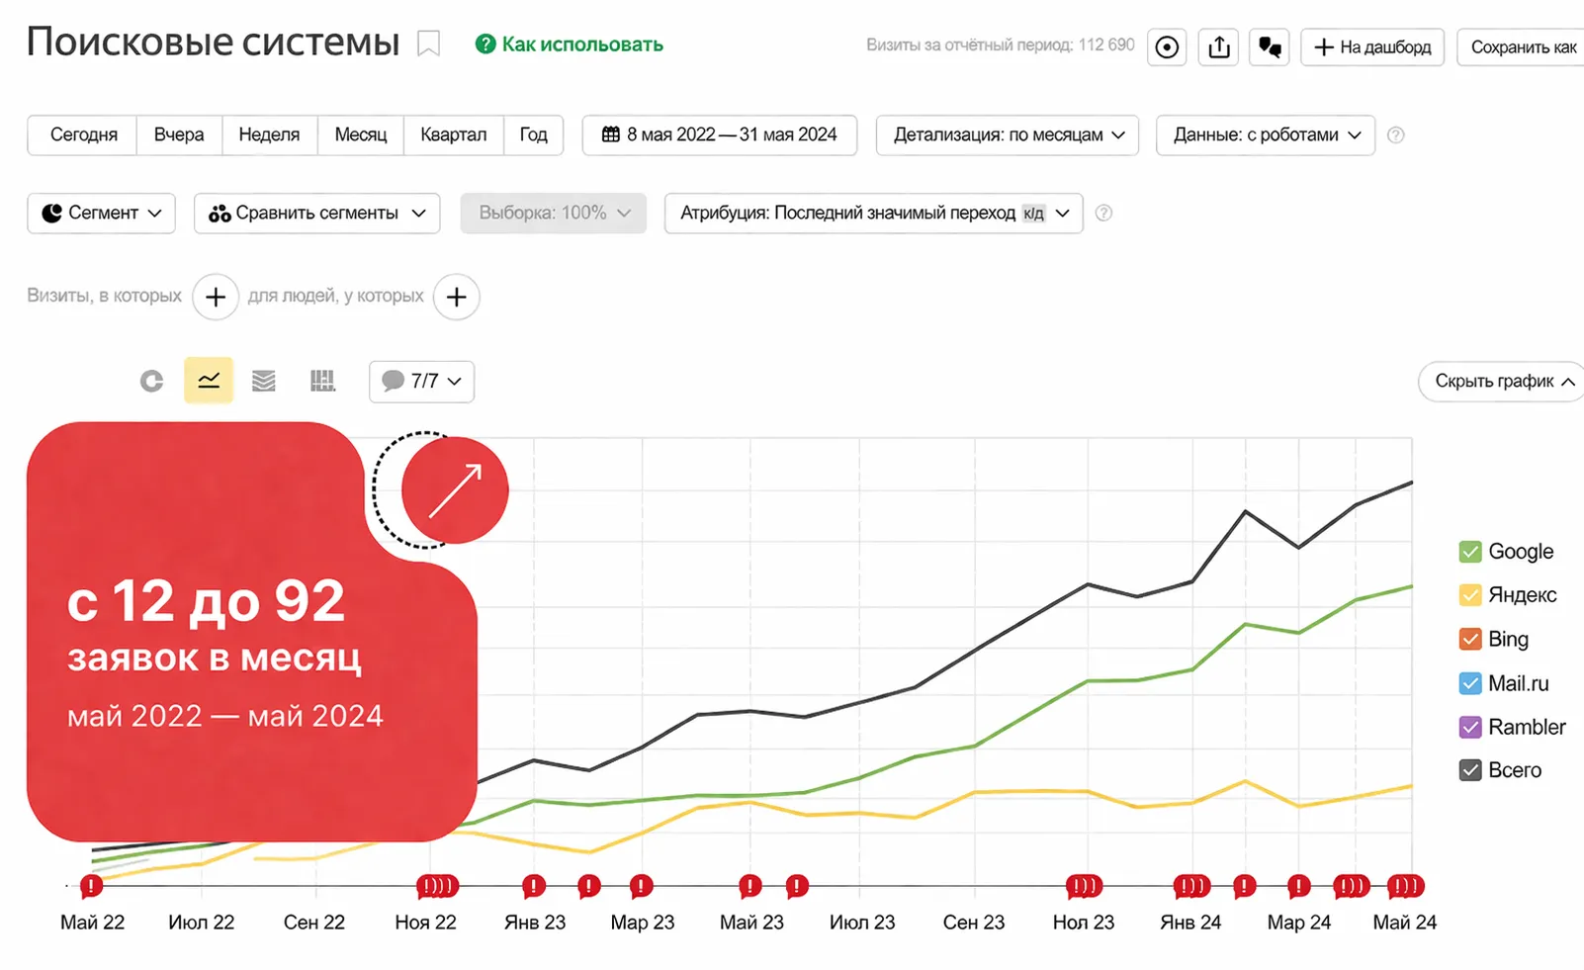The image size is (1584, 970).
Task: Expand the Данные: с роботами dropdown
Action: (1265, 135)
